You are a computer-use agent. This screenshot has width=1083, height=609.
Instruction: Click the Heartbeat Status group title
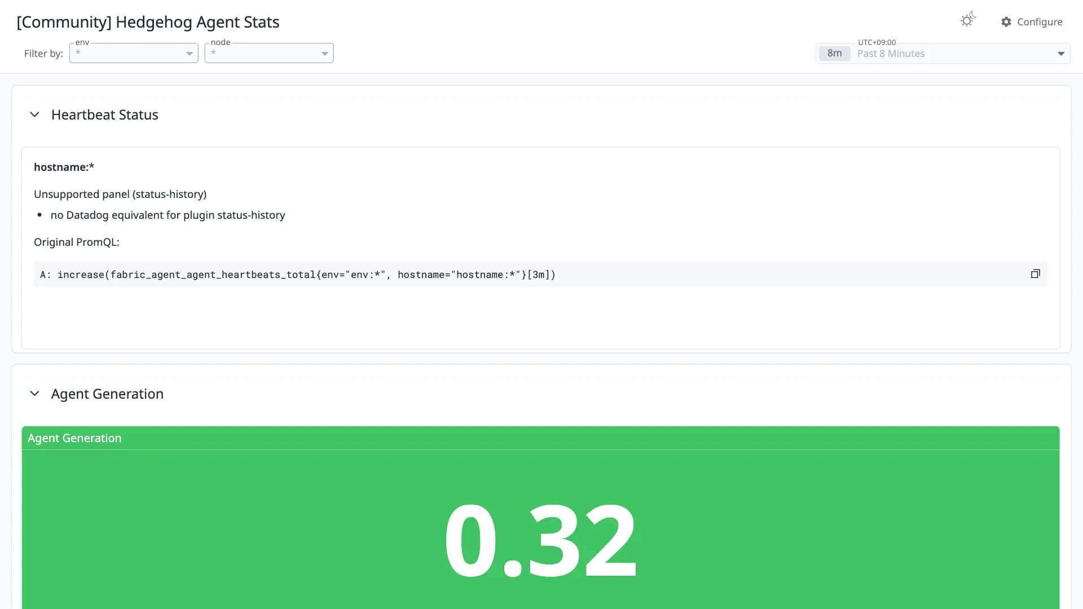(x=105, y=114)
